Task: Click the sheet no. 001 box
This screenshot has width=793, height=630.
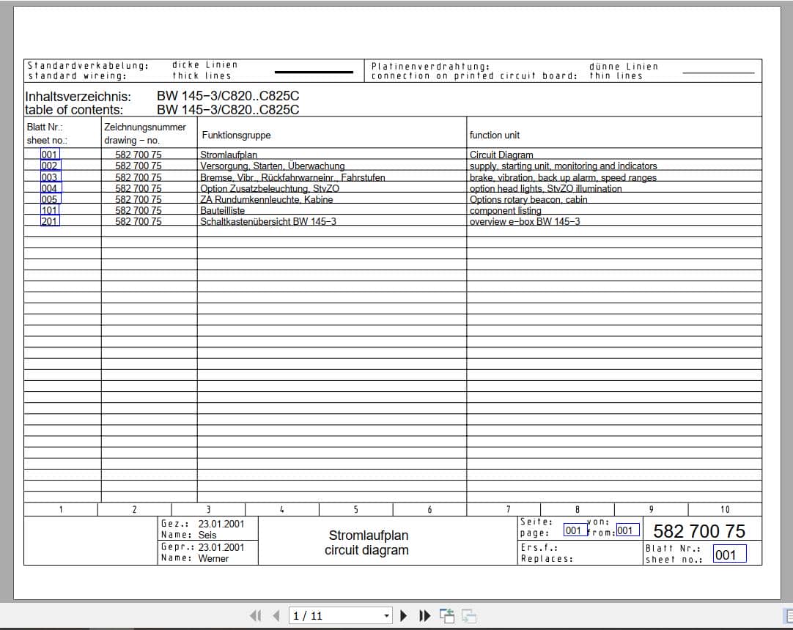Action: [x=729, y=554]
